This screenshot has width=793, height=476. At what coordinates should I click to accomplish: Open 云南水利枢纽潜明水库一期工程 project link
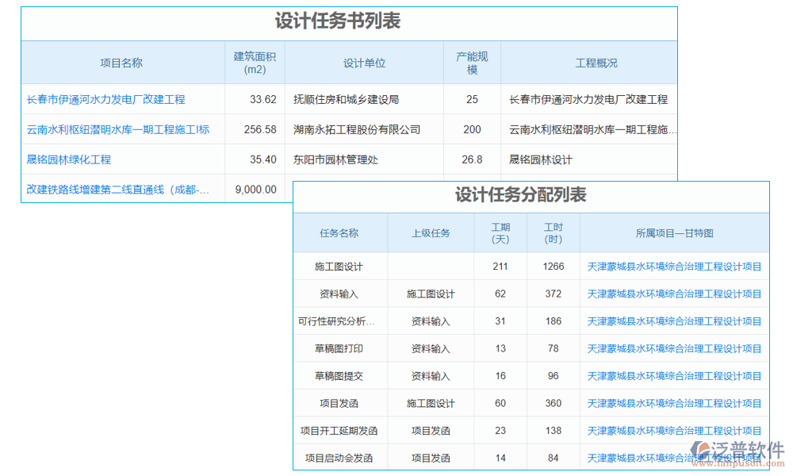click(117, 129)
